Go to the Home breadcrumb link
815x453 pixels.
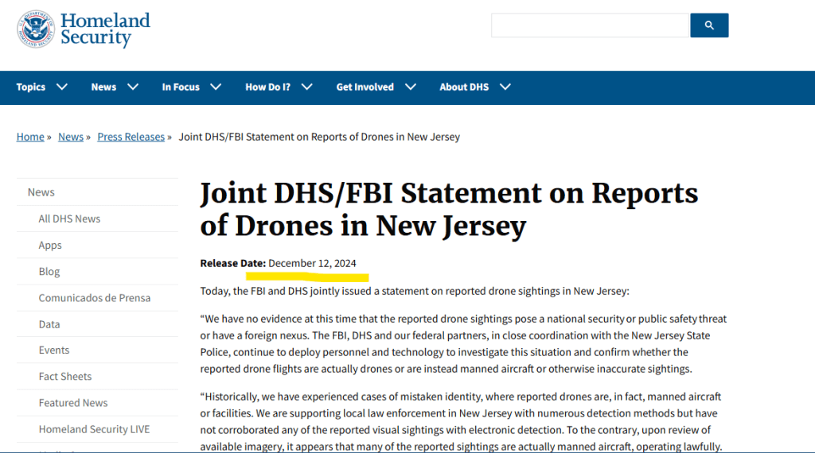[30, 137]
